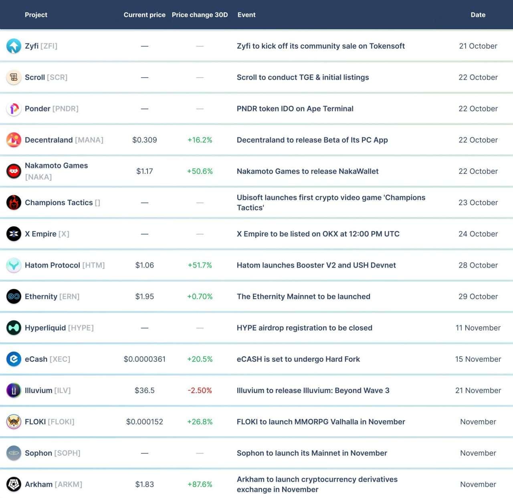Select the PNDR token IDO event text

pyautogui.click(x=295, y=109)
